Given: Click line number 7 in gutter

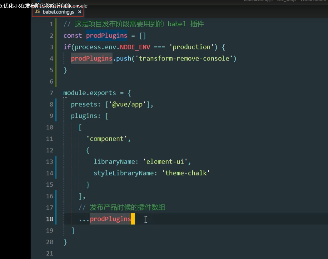Looking at the screenshot, I should [51, 93].
